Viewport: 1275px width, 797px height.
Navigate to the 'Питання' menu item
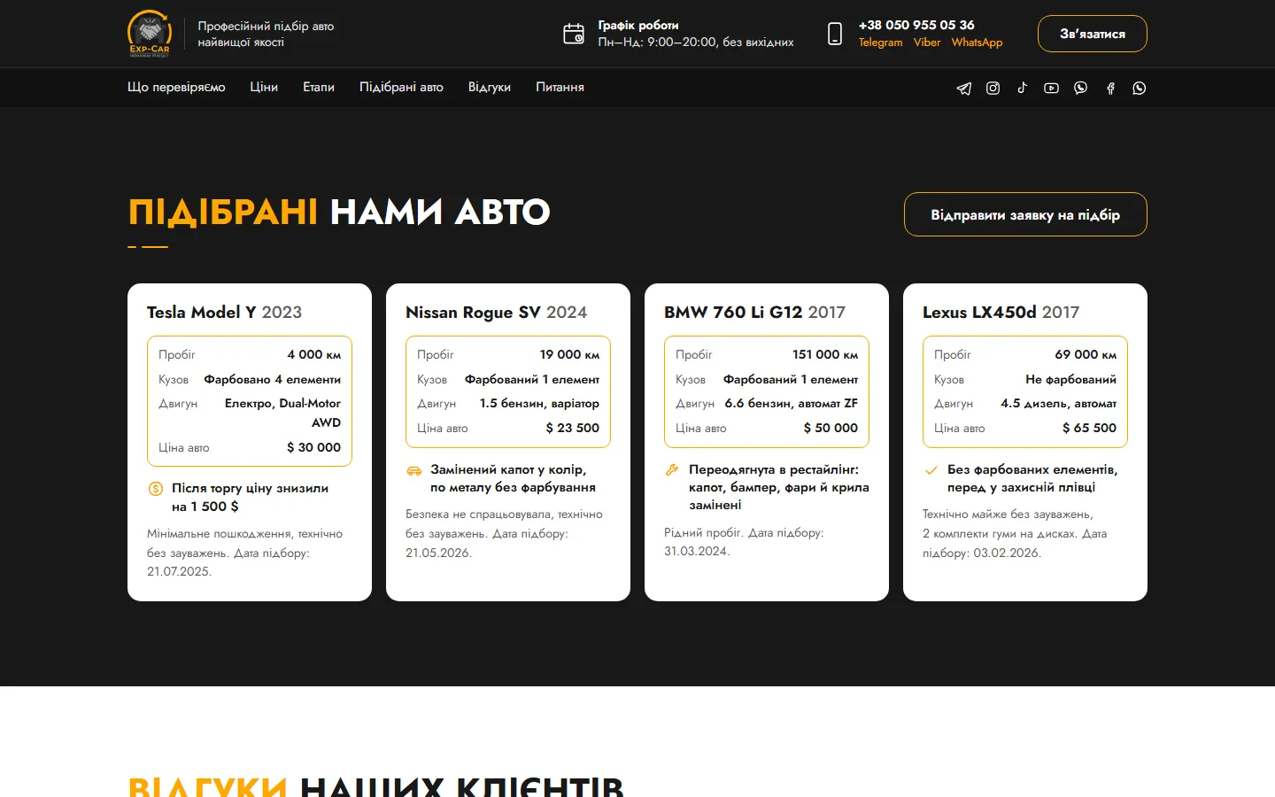point(560,87)
